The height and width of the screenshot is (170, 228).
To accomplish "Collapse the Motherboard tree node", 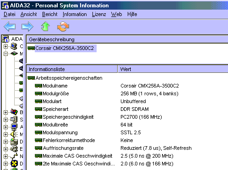I will coord(5,54).
